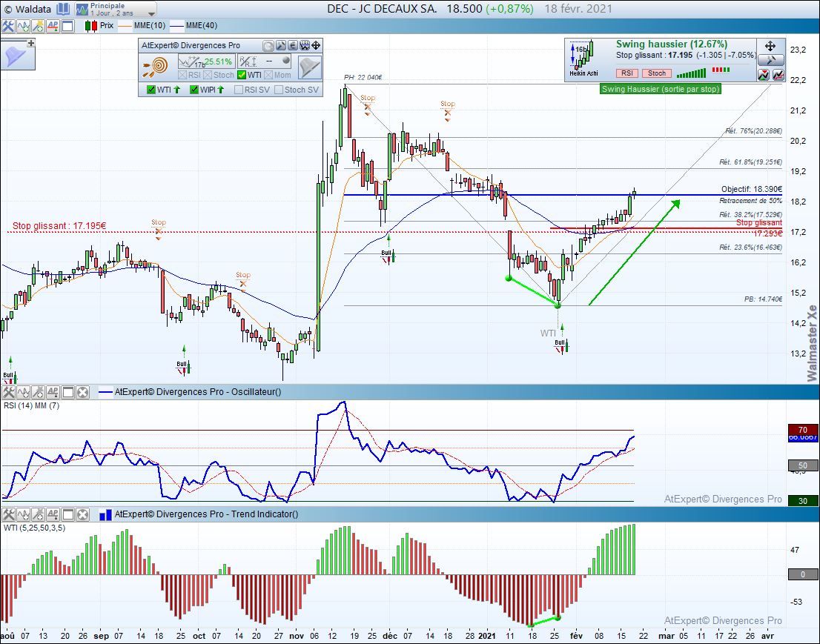Click the AP icon in price chart toolbar
Image resolution: width=820 pixels, height=644 pixels.
pyautogui.click(x=53, y=26)
